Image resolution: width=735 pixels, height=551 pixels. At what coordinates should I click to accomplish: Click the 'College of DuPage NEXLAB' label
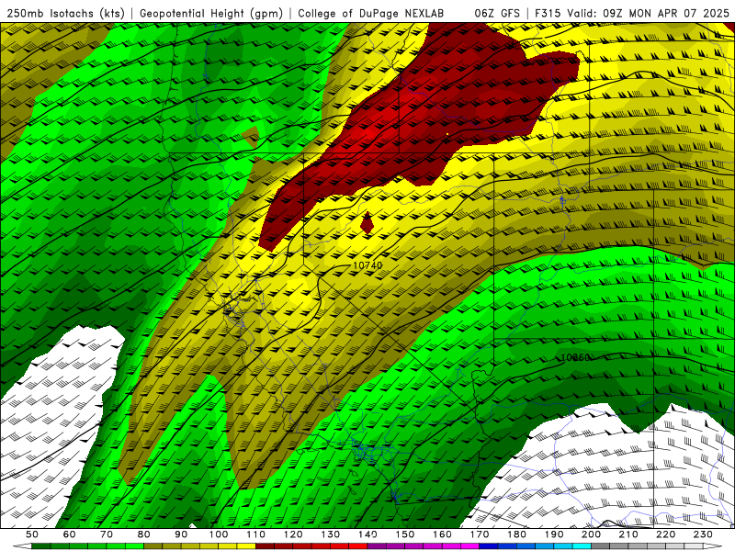370,13
